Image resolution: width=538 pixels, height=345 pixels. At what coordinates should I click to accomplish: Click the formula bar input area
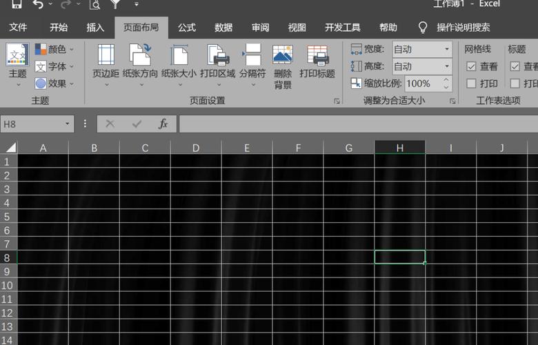click(x=359, y=124)
